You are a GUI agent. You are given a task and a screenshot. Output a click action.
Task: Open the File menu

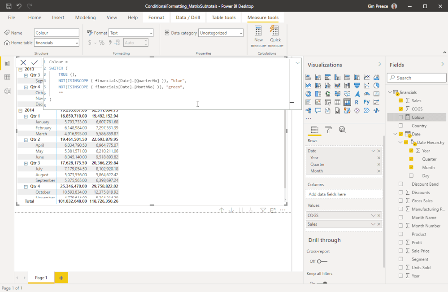[11, 17]
